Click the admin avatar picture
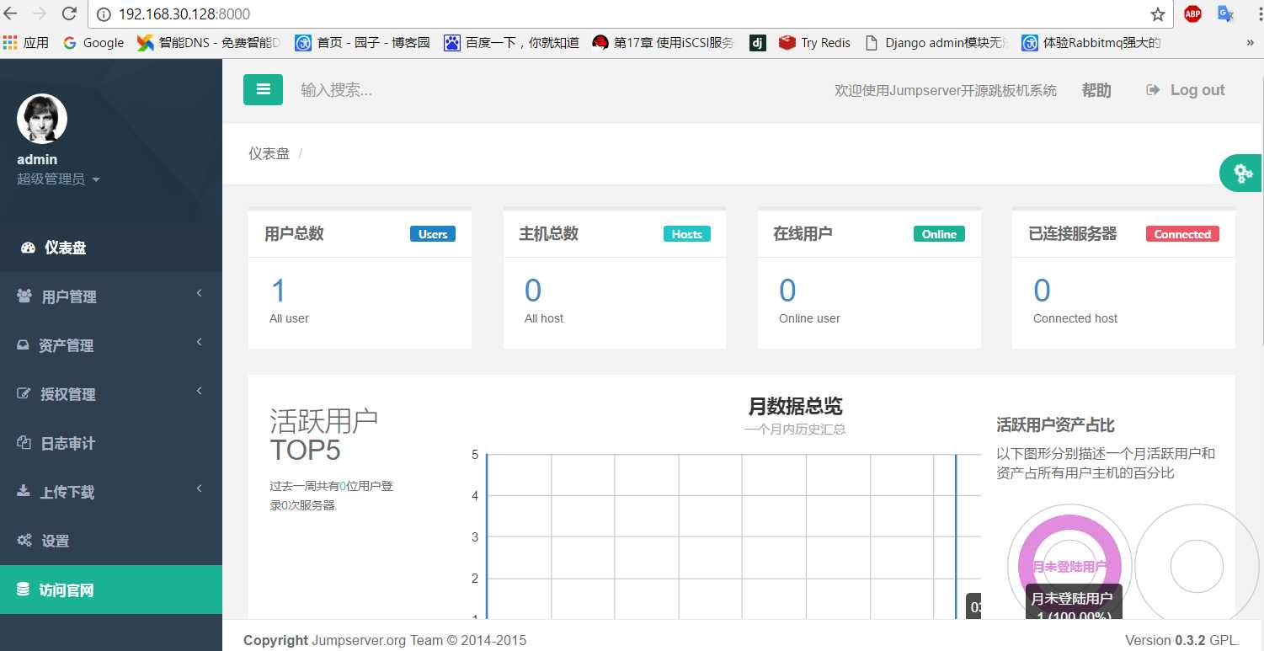 click(42, 119)
